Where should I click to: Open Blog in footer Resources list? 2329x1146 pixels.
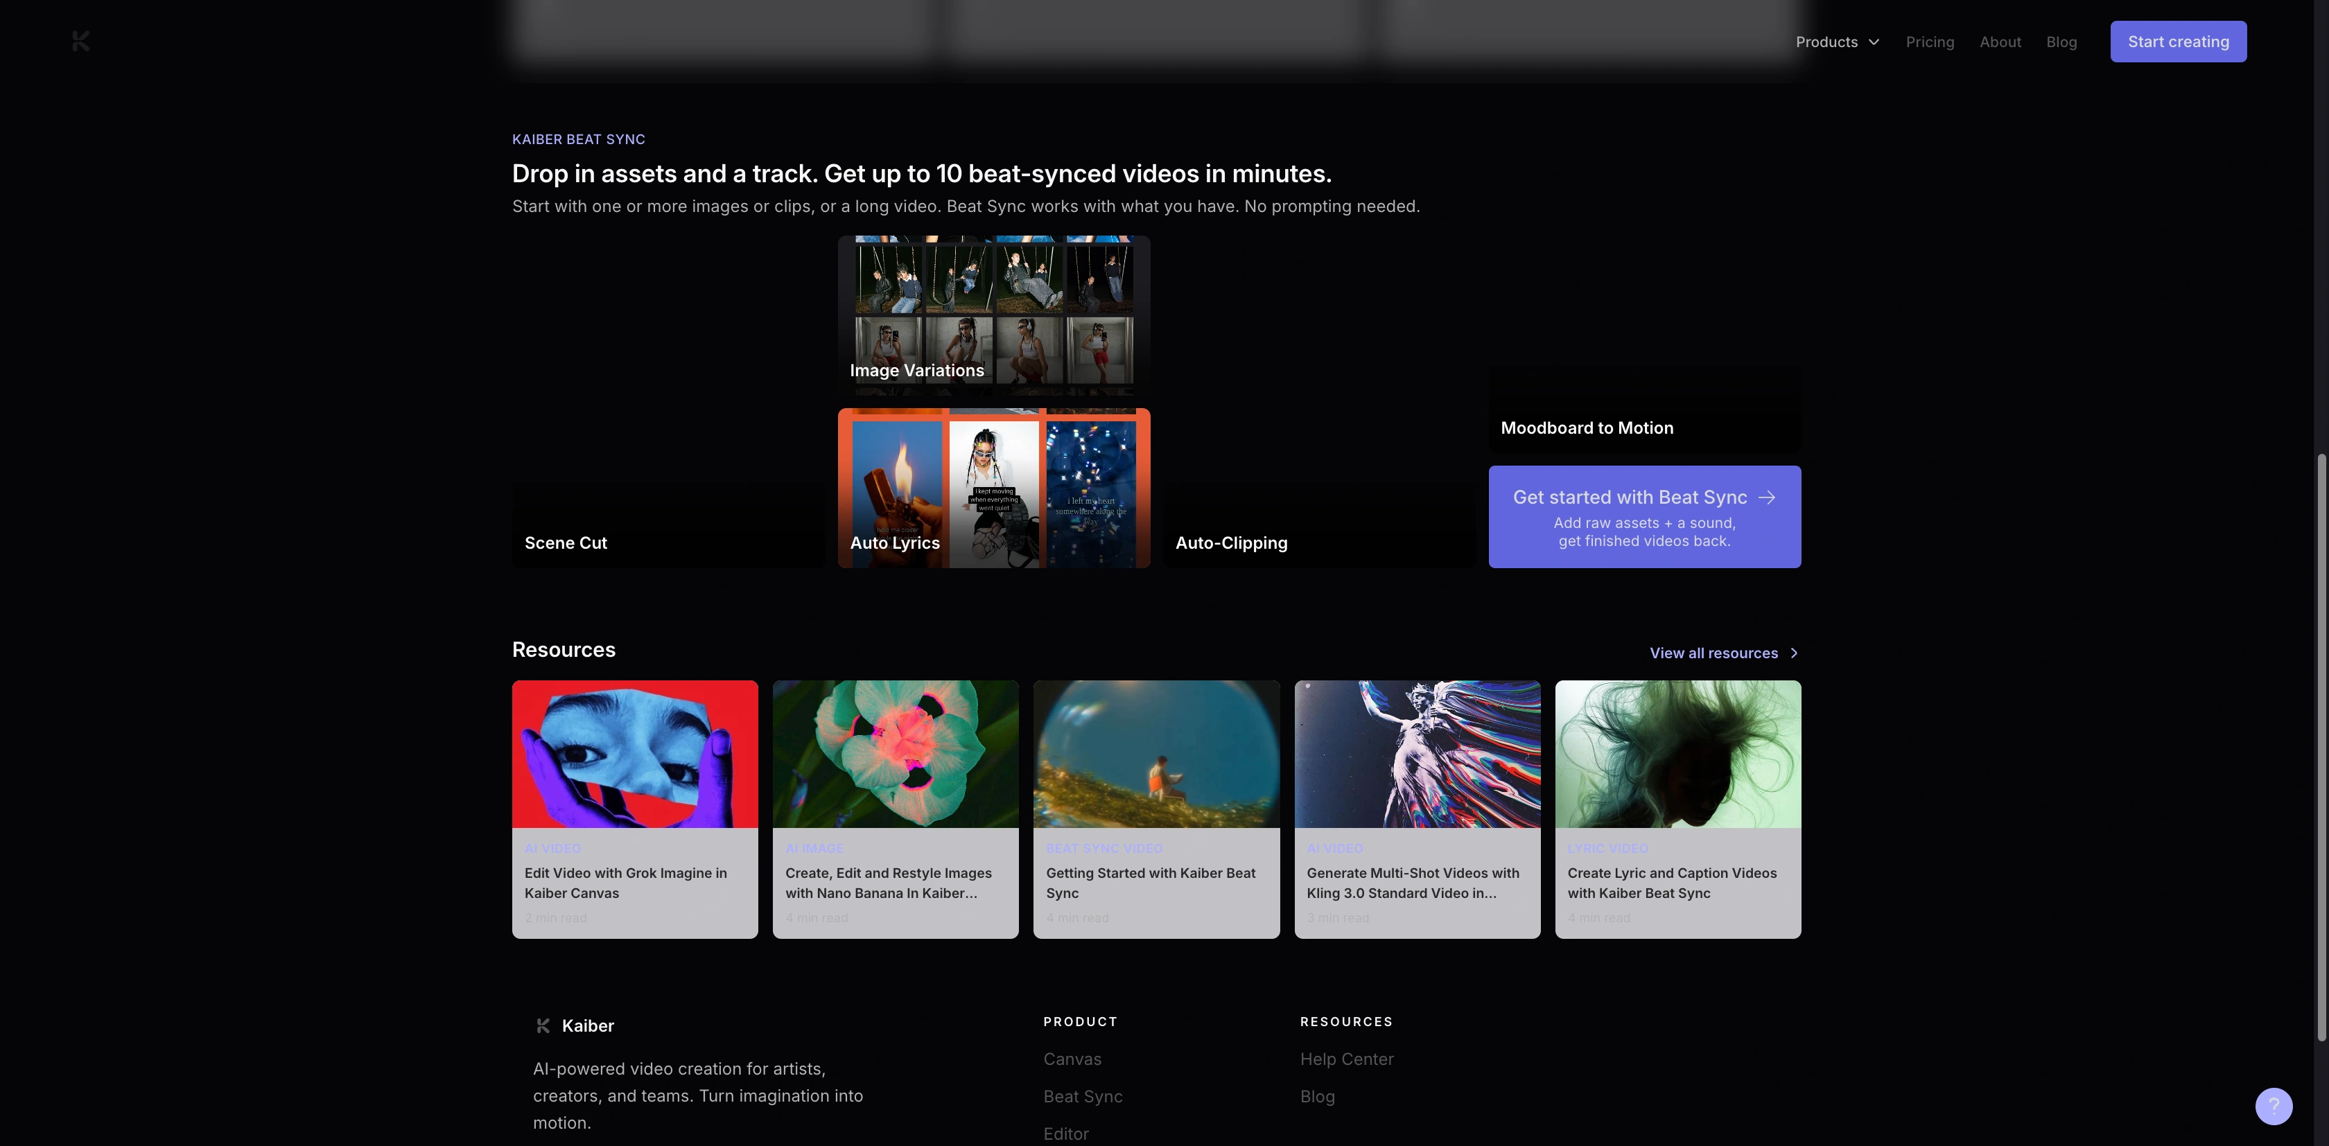1317,1096
